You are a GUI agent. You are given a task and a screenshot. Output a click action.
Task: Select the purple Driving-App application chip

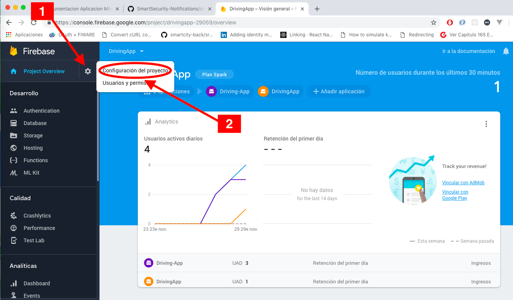(x=230, y=91)
